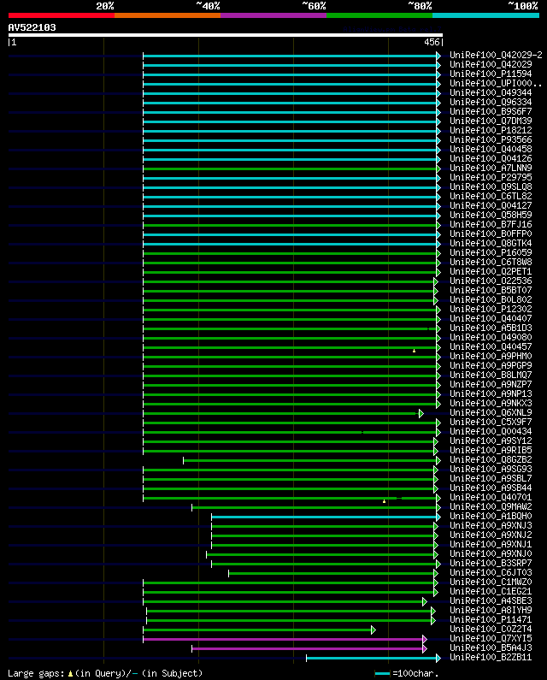Click the UniRef100_A9XNJ3 label
The width and height of the screenshot is (547, 680).
tap(491, 526)
